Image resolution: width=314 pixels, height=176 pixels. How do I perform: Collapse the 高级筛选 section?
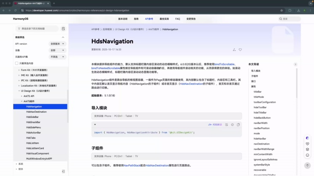(63, 37)
